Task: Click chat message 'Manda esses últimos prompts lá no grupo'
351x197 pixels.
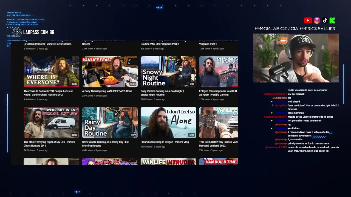Action: pos(311,117)
